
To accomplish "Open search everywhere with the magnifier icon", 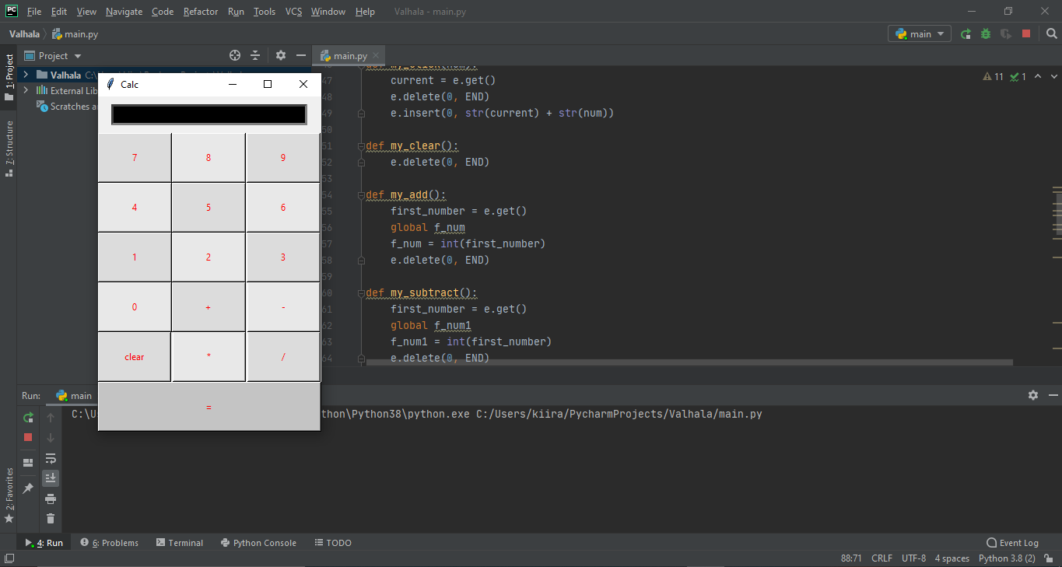I will coord(1052,33).
